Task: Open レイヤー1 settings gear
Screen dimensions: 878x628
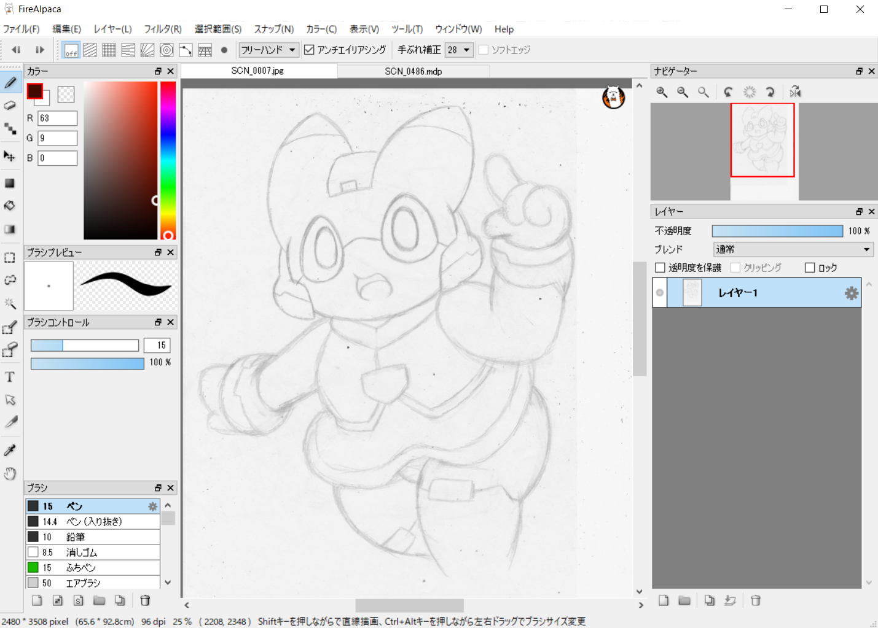Action: coord(851,293)
